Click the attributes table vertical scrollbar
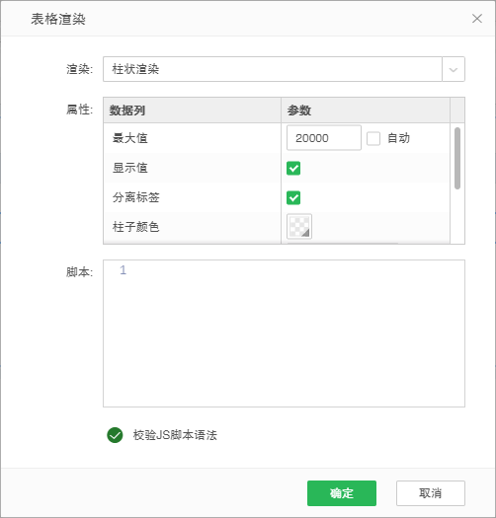This screenshot has width=496, height=518. click(x=457, y=158)
